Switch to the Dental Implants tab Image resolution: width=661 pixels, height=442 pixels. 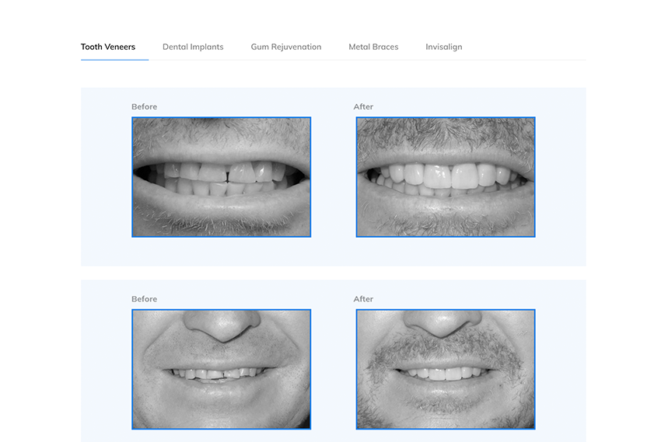(x=193, y=47)
